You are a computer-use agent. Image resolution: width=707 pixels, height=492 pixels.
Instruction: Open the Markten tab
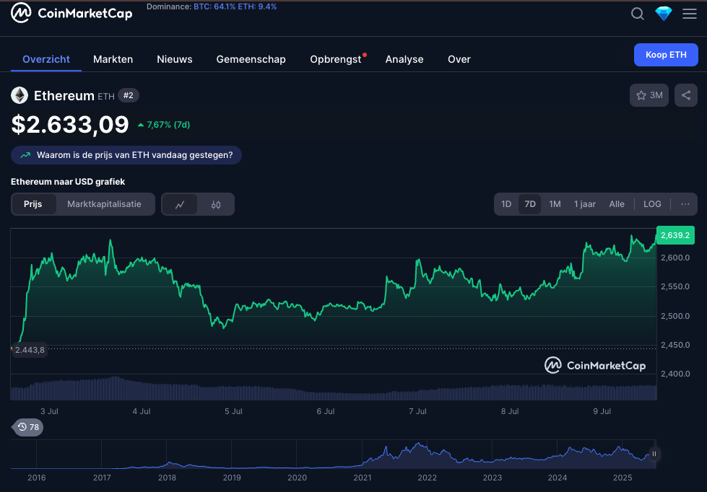tap(113, 59)
